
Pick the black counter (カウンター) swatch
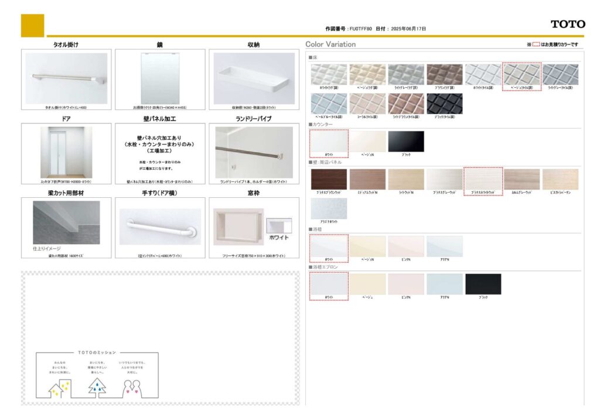(x=405, y=141)
